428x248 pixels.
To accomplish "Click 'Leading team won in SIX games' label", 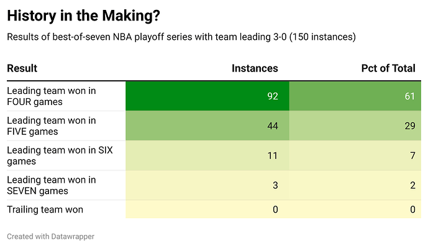I will coord(60,155).
